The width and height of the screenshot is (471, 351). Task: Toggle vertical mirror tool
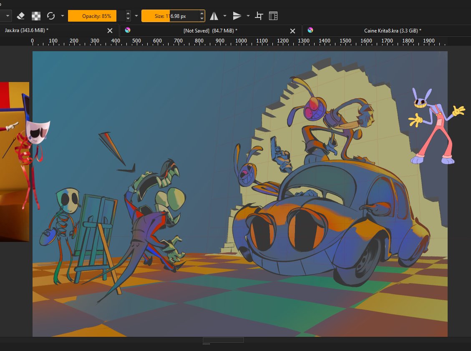point(237,16)
